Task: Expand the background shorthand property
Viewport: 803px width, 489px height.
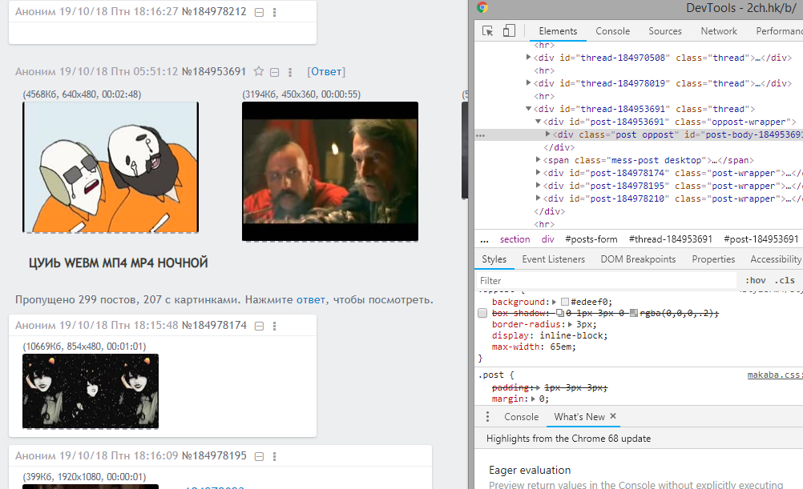Action: (x=554, y=302)
